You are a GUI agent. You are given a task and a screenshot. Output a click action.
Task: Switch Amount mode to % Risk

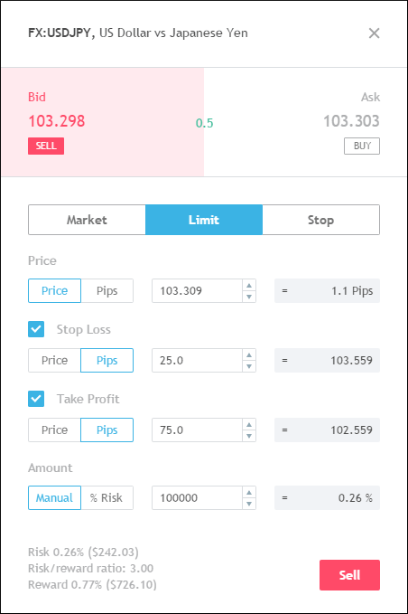[107, 497]
